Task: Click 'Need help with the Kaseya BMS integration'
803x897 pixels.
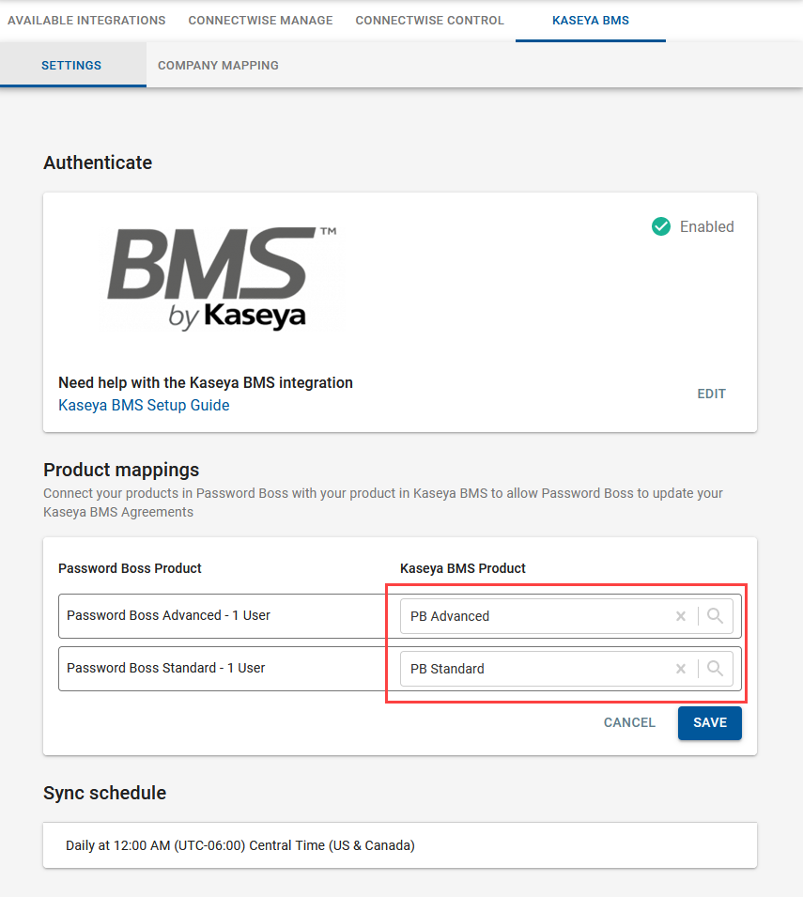Action: pyautogui.click(x=206, y=382)
